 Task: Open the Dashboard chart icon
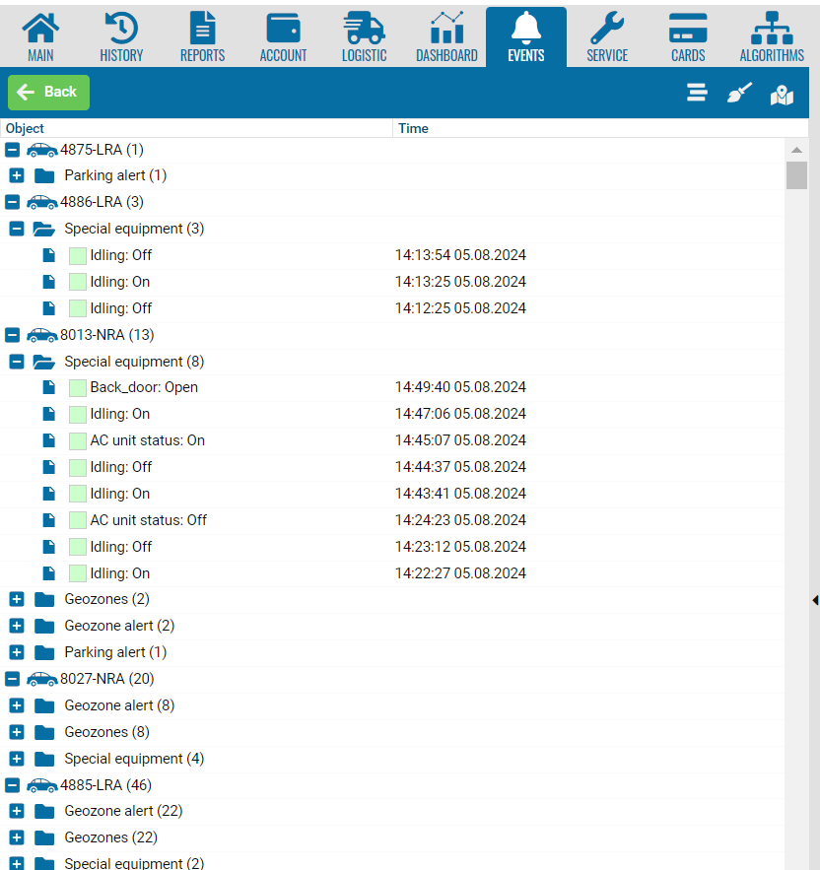(446, 29)
